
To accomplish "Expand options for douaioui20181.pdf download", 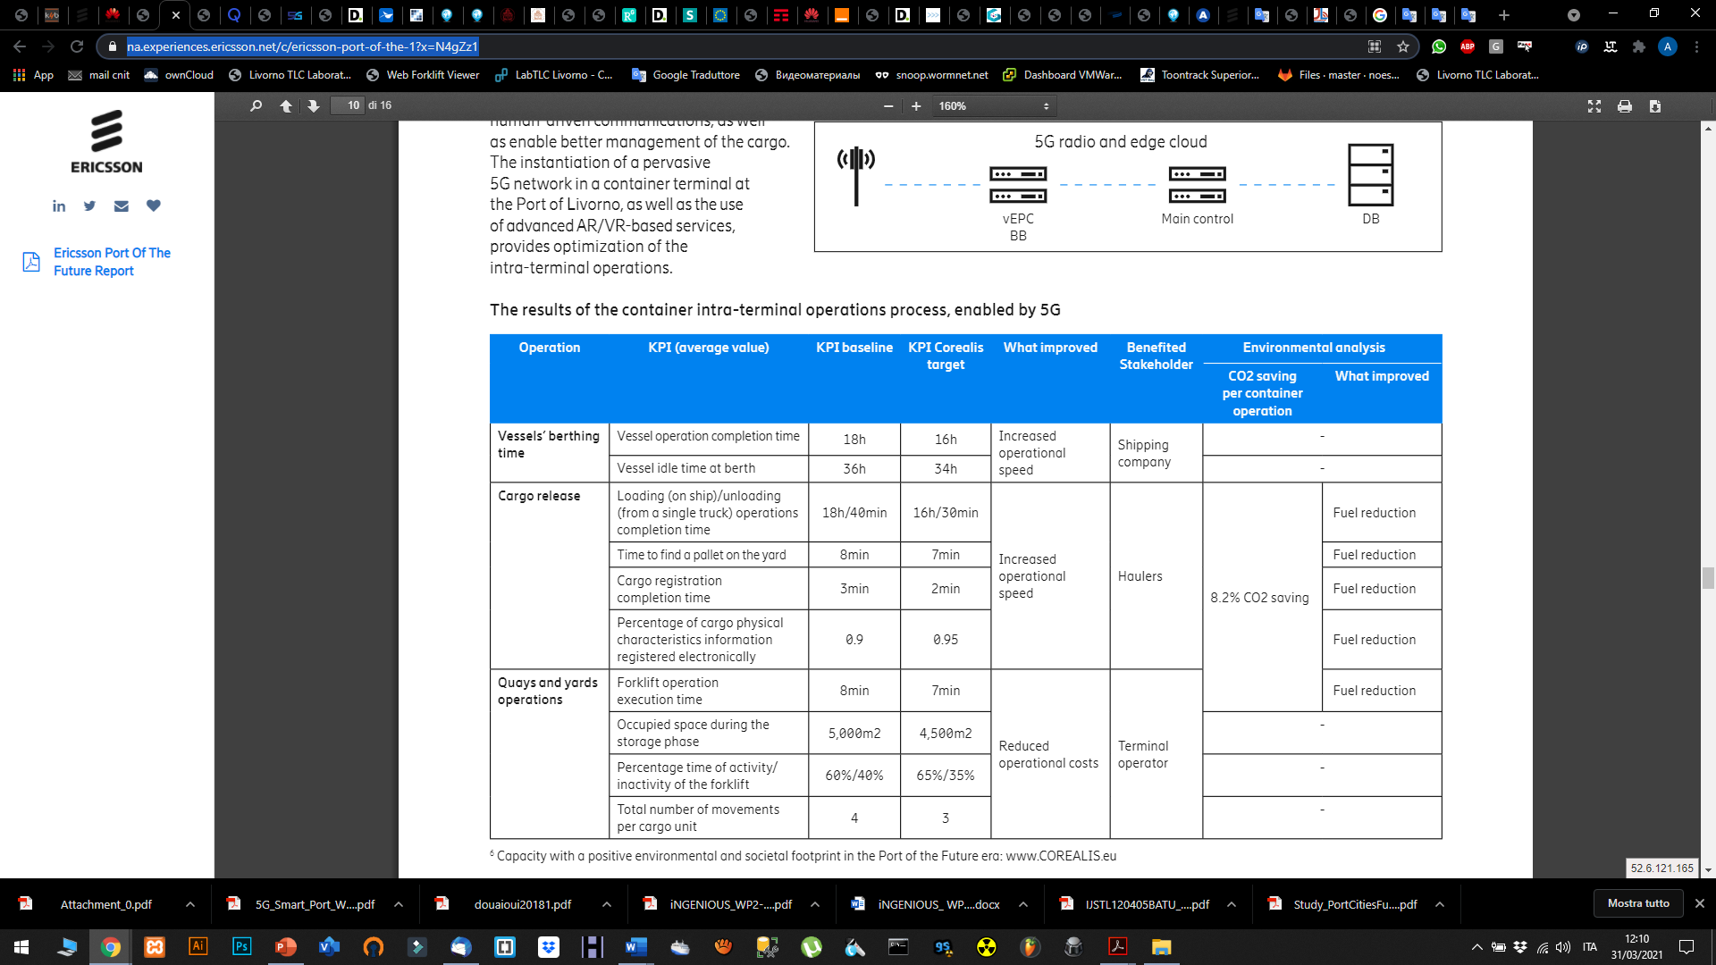I will (607, 904).
